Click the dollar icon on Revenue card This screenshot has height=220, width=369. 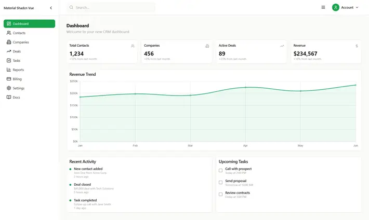(357, 46)
